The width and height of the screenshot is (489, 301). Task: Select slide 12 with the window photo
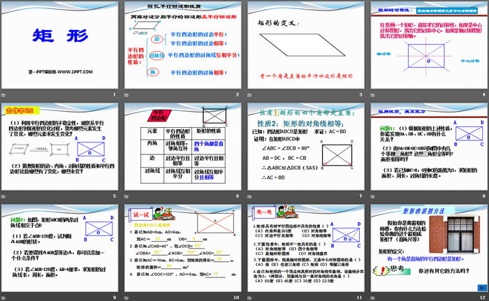point(429,248)
